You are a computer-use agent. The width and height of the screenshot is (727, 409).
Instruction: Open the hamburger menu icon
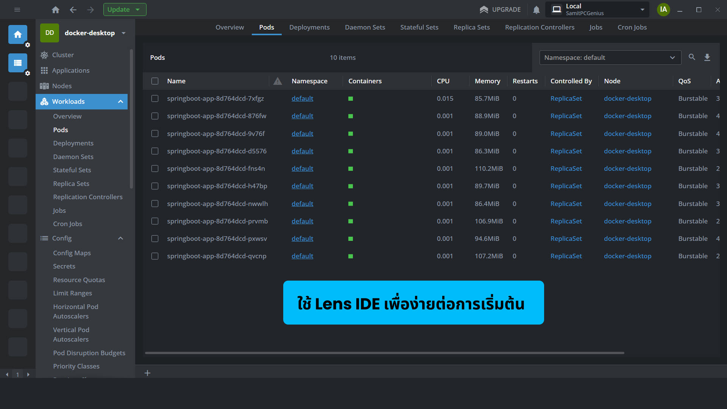click(17, 9)
